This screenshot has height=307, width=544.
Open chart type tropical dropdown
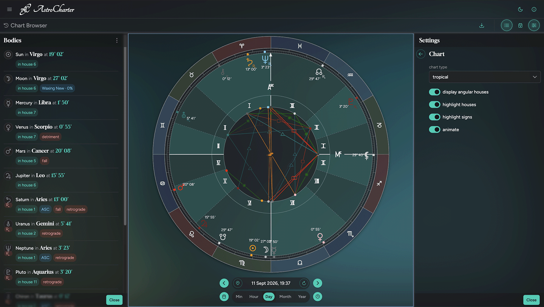(x=485, y=77)
